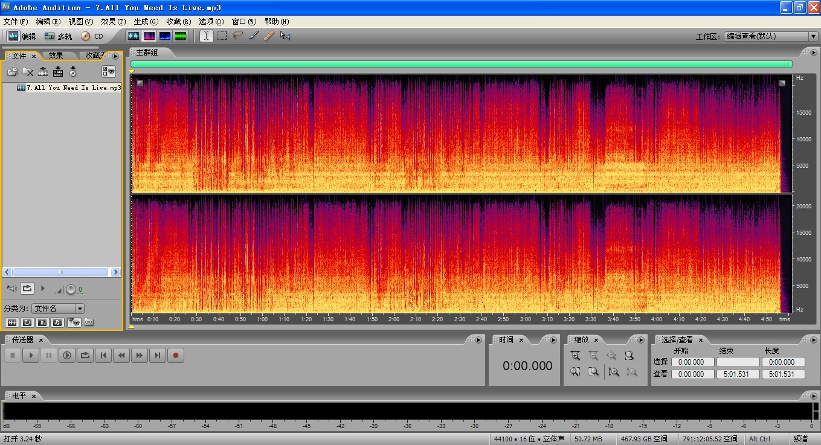Screen dimensions: 821x445
Task: Open the CD view
Action: [92, 36]
